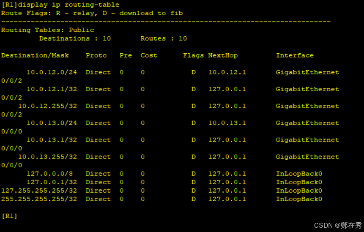Click the 0/0/0 line under route 10.0.13.0/24
This screenshot has height=232, width=364.
tap(11, 131)
